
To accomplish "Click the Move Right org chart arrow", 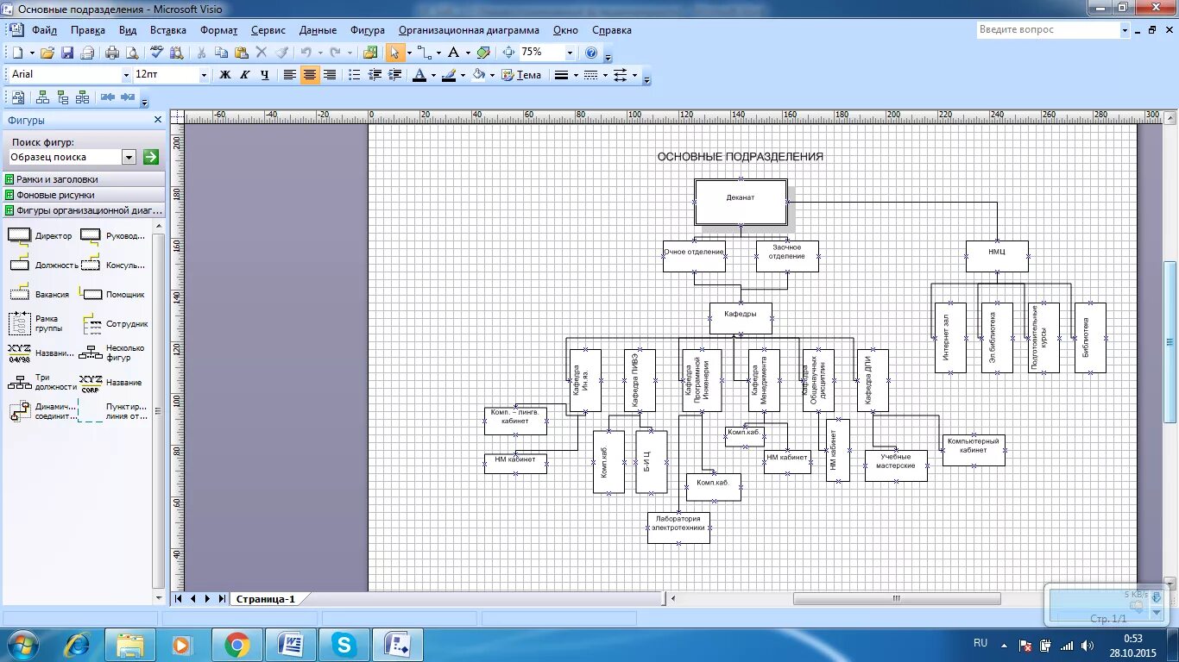I will pyautogui.click(x=127, y=97).
